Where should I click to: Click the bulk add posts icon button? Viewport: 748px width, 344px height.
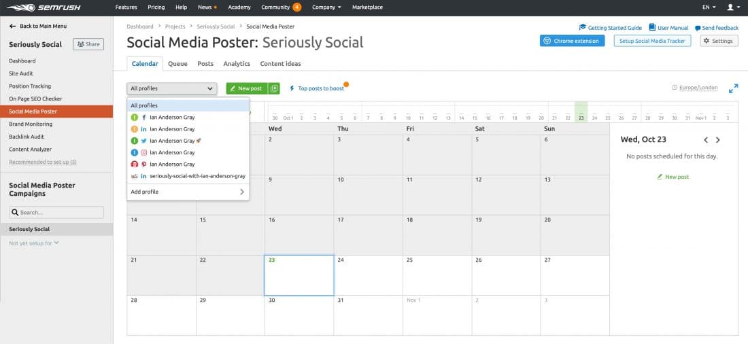click(x=274, y=88)
